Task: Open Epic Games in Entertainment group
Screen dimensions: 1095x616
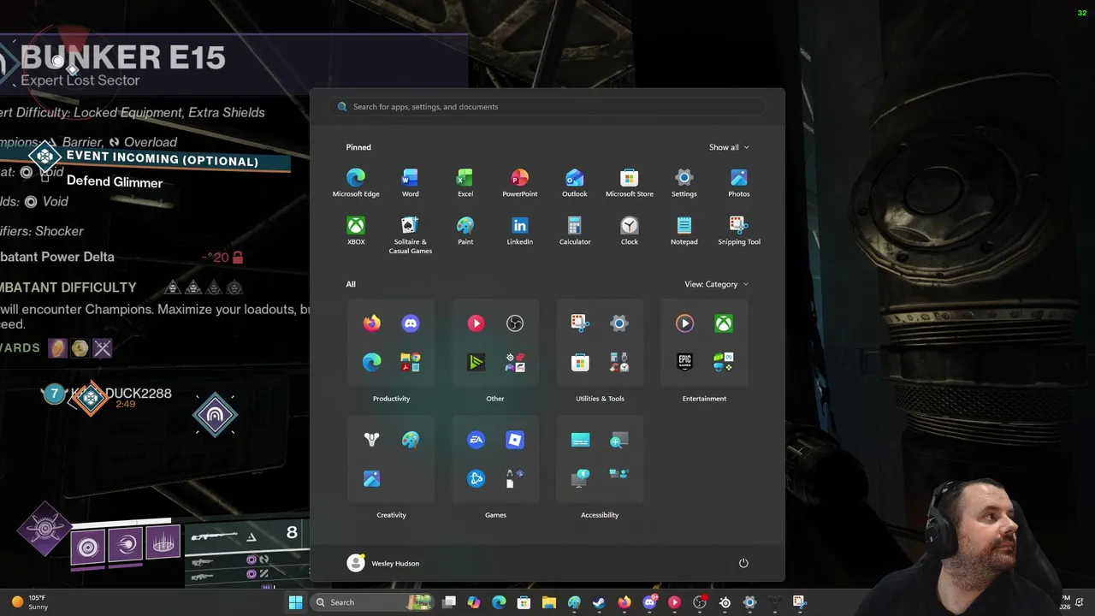Action: click(x=684, y=362)
